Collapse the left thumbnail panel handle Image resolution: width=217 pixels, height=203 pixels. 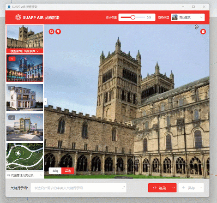46,101
